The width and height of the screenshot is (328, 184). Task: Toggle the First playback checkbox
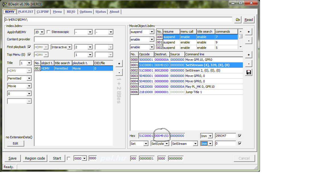(x=29, y=47)
